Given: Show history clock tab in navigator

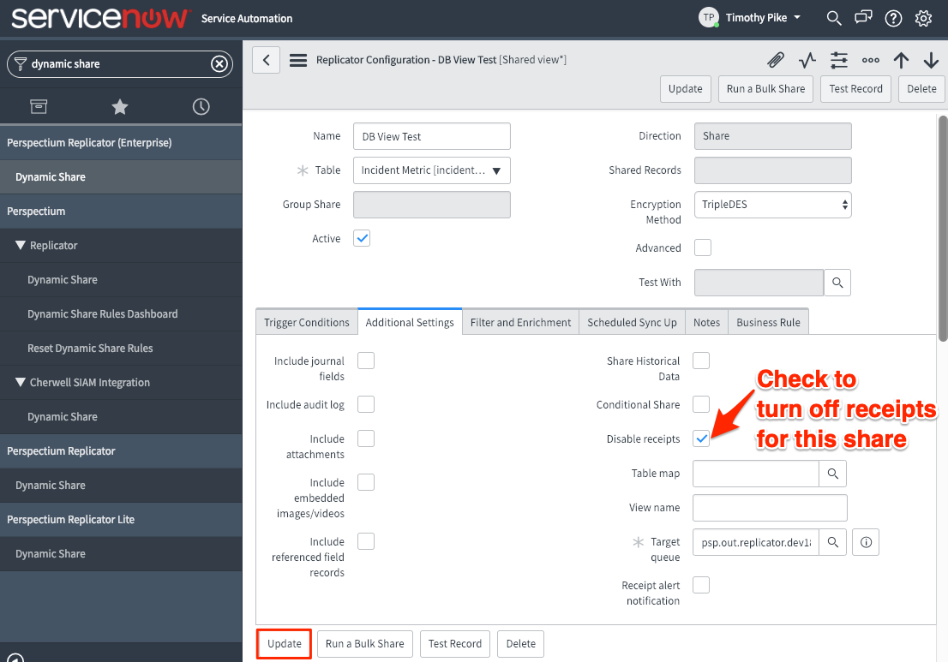Looking at the screenshot, I should [201, 107].
